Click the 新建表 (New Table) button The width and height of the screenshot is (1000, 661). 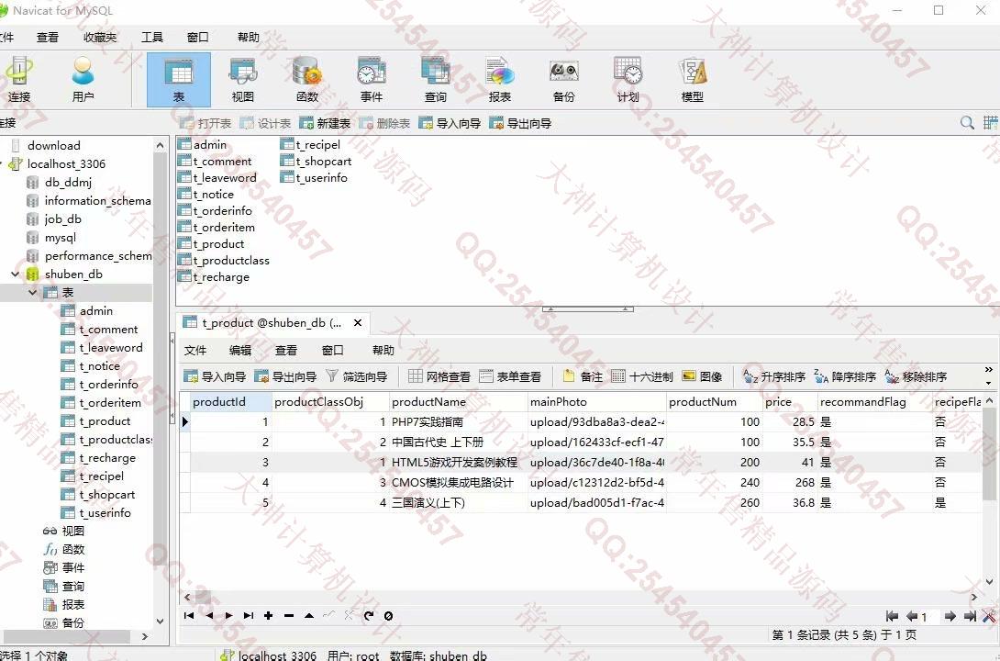pos(325,123)
